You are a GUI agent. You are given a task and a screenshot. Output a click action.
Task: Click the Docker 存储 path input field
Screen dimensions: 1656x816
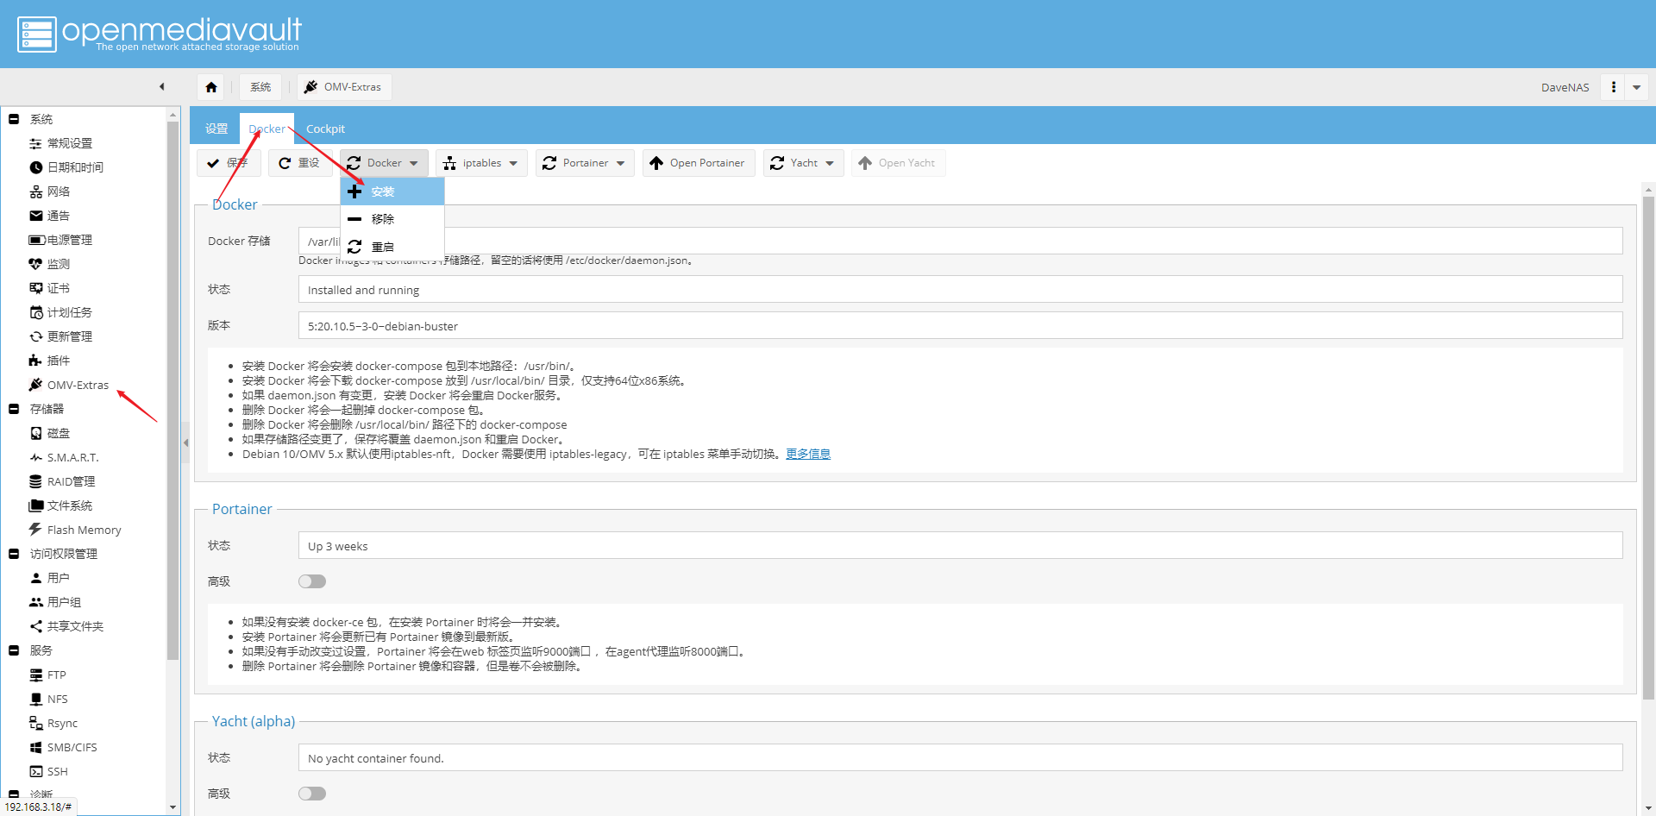(960, 241)
